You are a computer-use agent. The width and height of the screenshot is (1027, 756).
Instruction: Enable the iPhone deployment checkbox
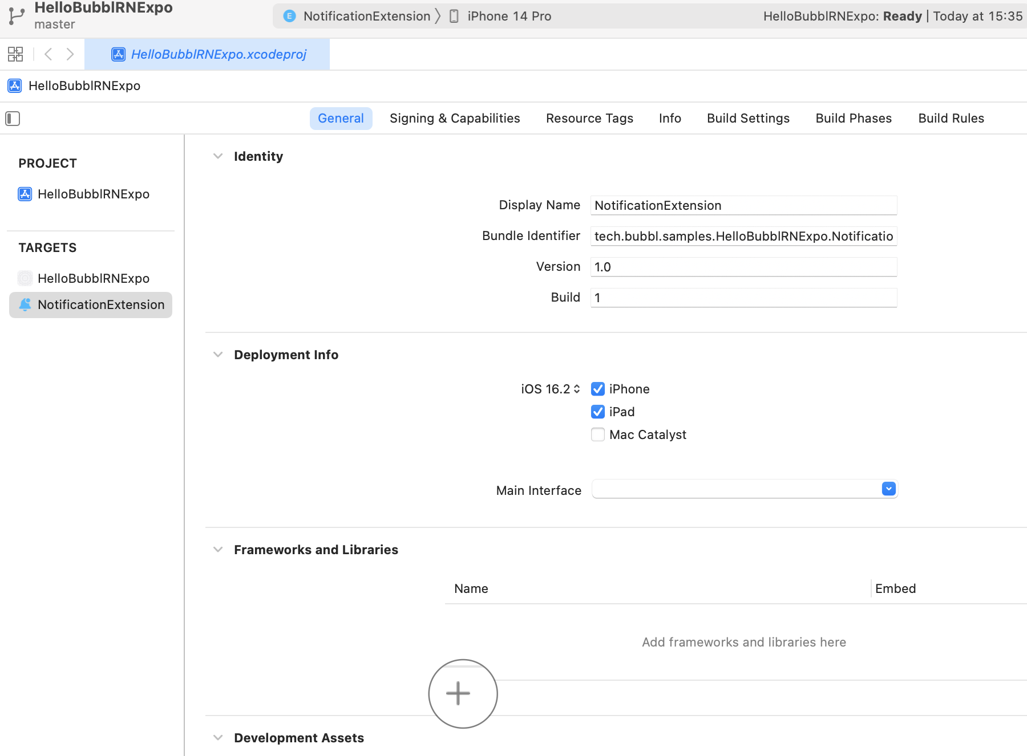tap(598, 389)
